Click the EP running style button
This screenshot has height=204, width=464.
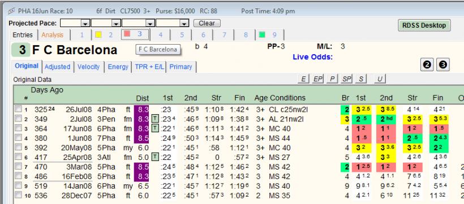(318, 79)
